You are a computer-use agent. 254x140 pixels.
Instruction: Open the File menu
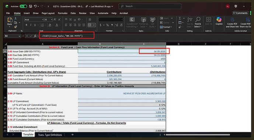(8, 13)
